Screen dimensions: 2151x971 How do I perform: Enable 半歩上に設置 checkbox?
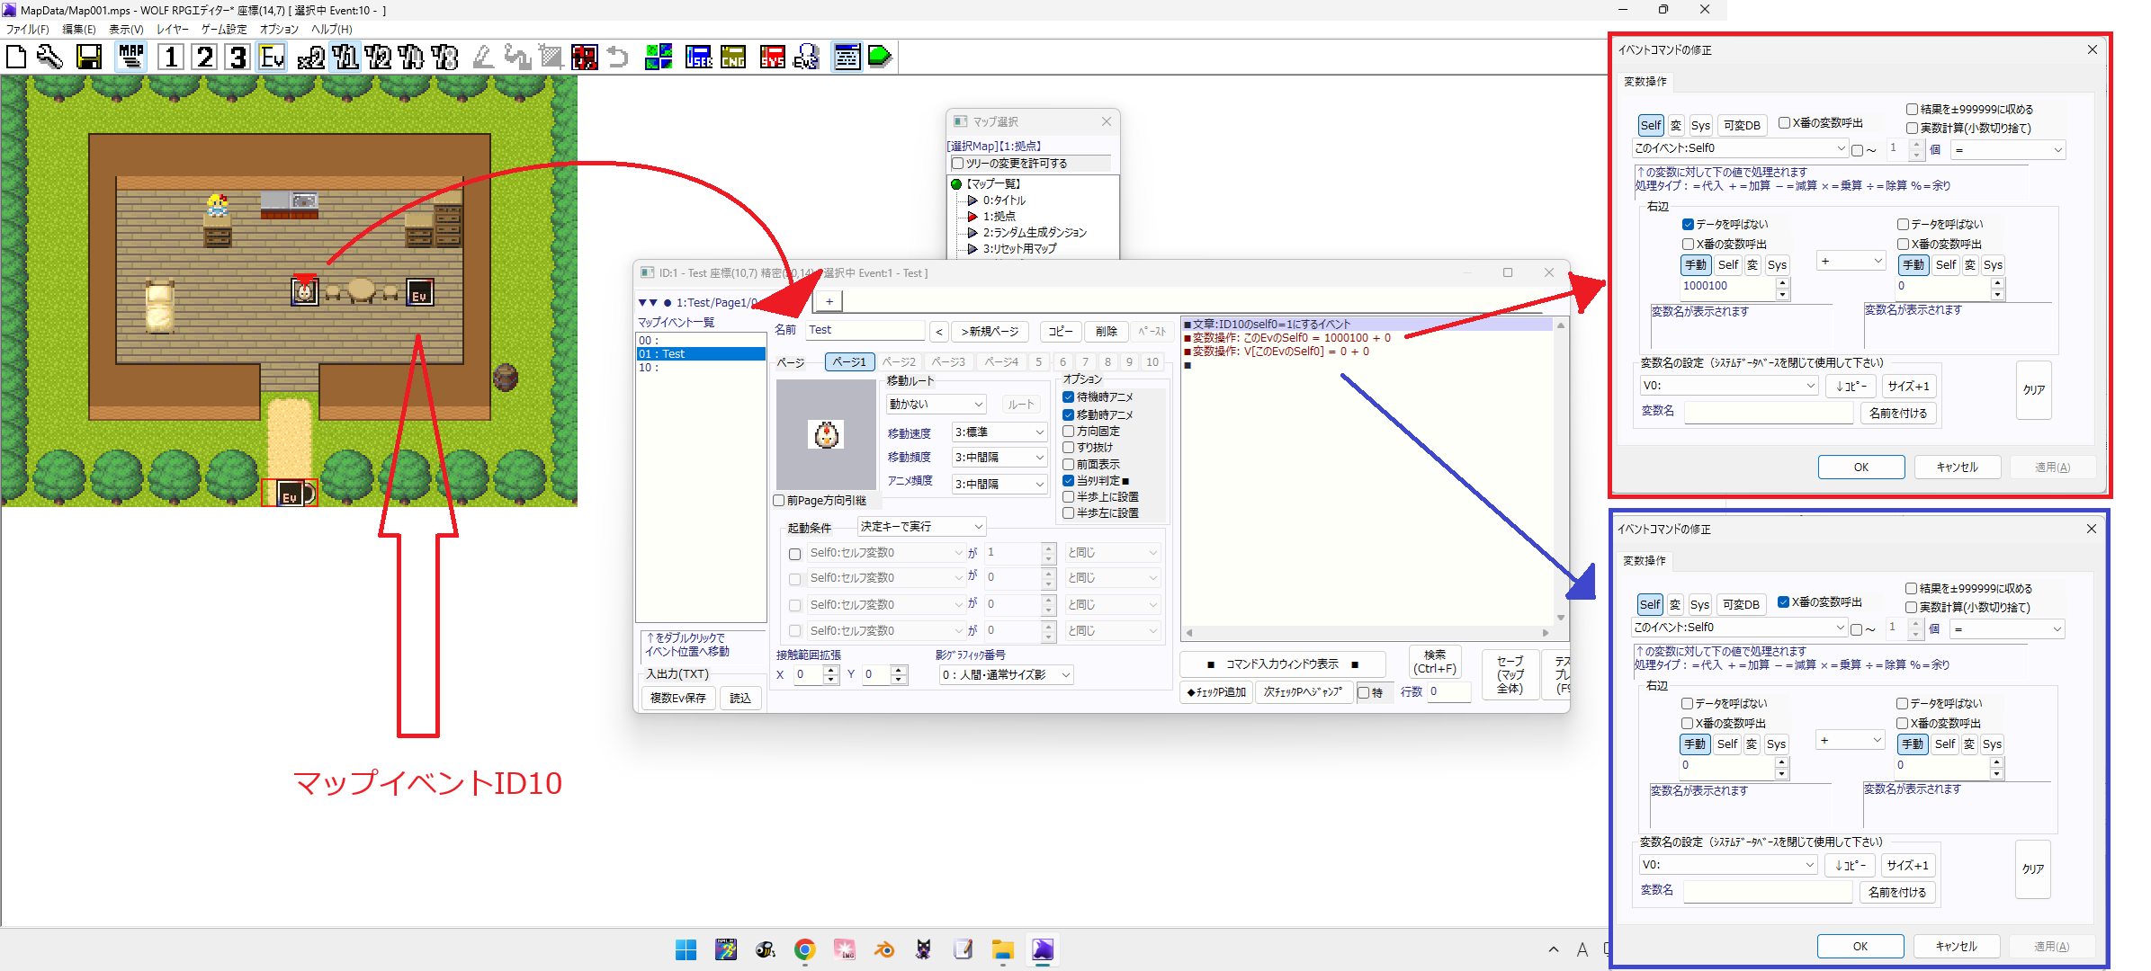coord(1069,497)
